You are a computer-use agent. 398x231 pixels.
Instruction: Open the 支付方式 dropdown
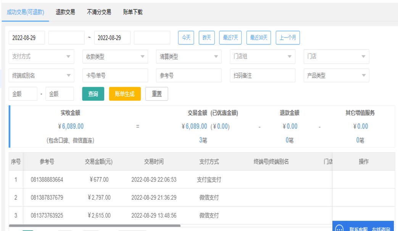click(x=41, y=57)
